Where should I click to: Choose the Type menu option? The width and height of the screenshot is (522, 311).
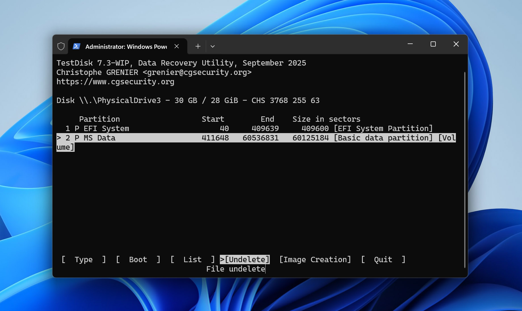84,259
